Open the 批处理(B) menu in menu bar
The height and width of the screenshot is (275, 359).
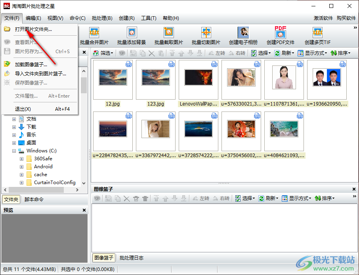pyautogui.click(x=102, y=18)
